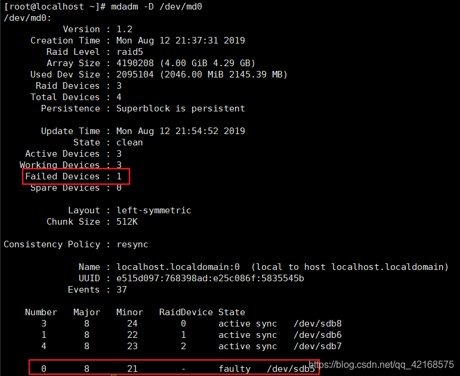Click Minor number 21 in the faulty row
Screen dimensions: 460x376
coord(132,369)
